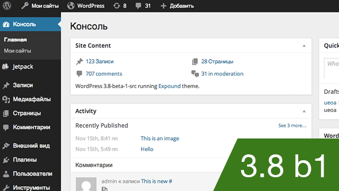
Task: Click the media icon beside Медиафайлы
Action: tap(6, 100)
